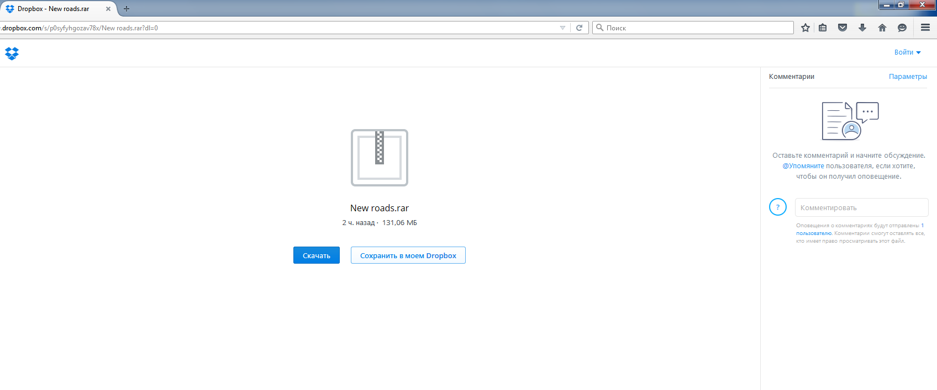Select the Dropbox - New roads.rar tab
The image size is (937, 390).
click(x=58, y=9)
